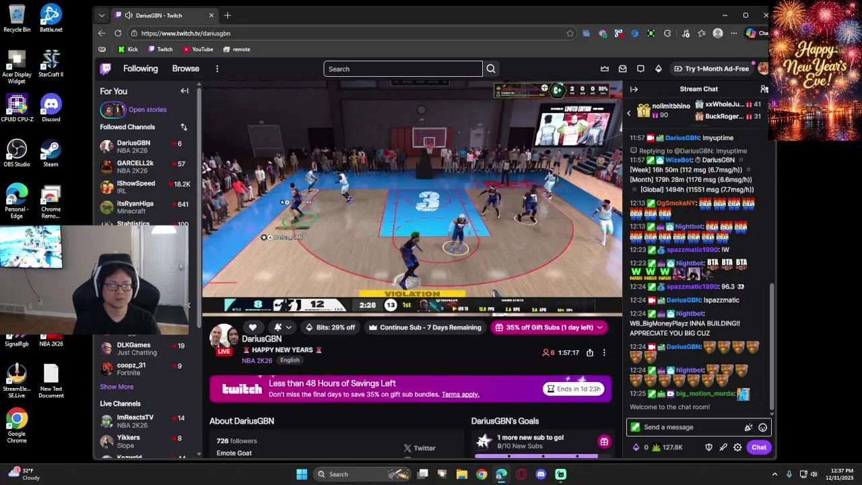Collapse the Stream Chat panel
The width and height of the screenshot is (862, 485).
coord(634,89)
